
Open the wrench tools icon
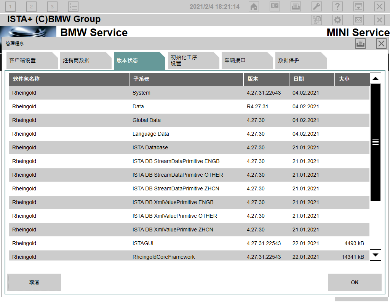tap(316, 6)
